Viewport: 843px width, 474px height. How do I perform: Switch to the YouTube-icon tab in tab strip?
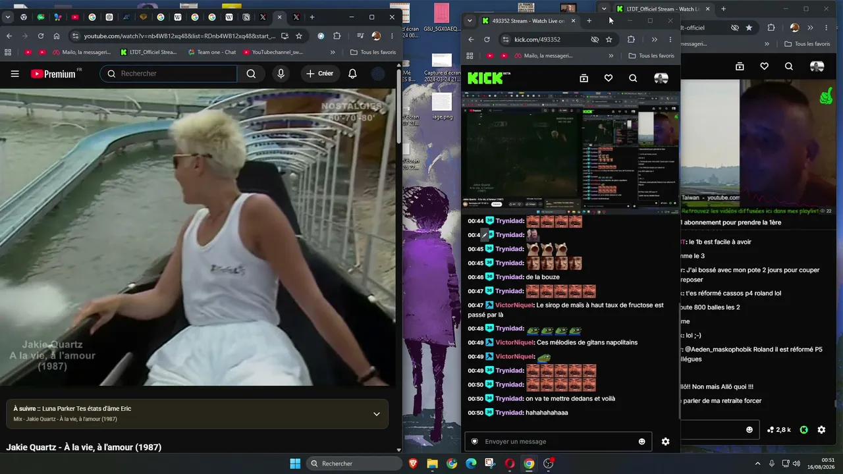(x=75, y=17)
